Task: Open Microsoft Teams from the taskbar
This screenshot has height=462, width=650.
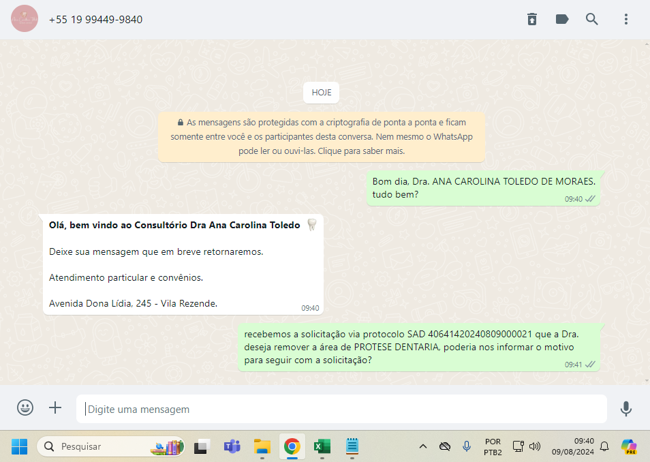Action: point(232,447)
